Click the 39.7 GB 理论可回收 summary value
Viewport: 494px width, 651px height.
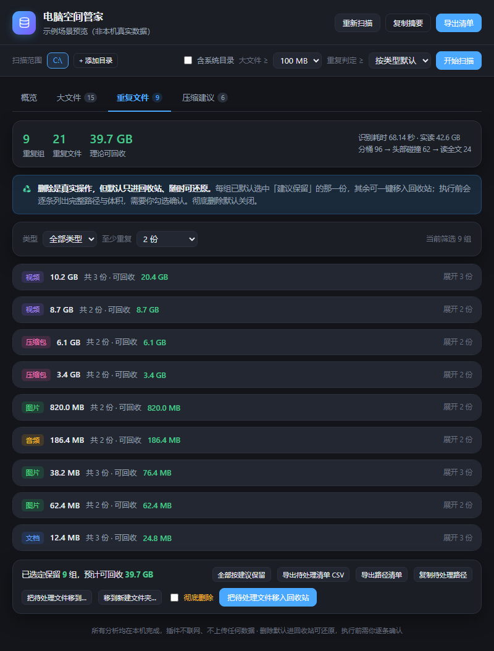(111, 139)
